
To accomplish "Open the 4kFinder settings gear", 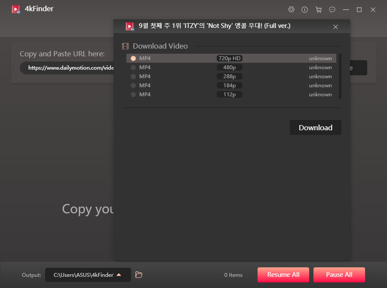I will 291,9.
